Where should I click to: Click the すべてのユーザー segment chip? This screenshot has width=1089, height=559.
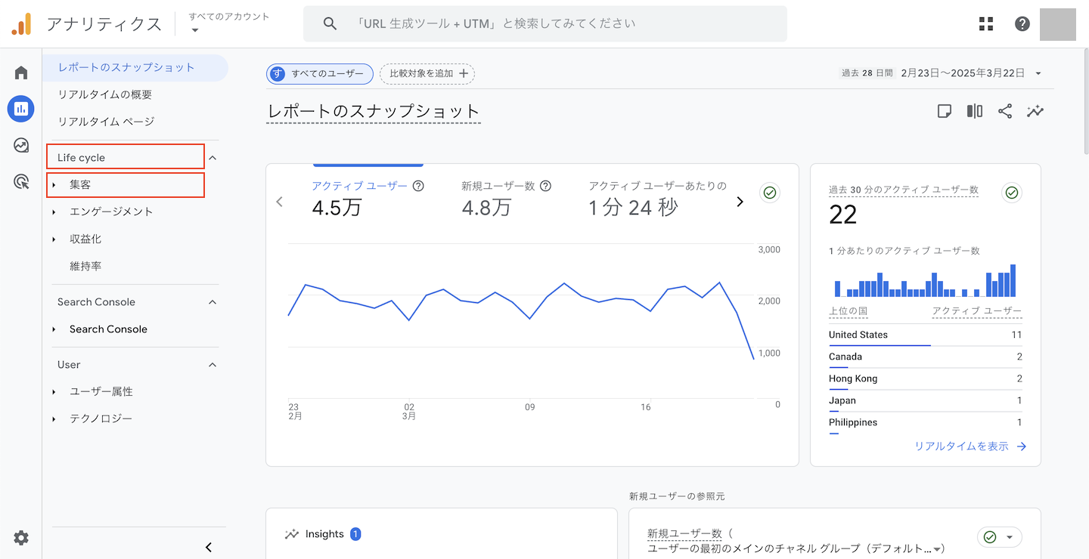pos(320,73)
